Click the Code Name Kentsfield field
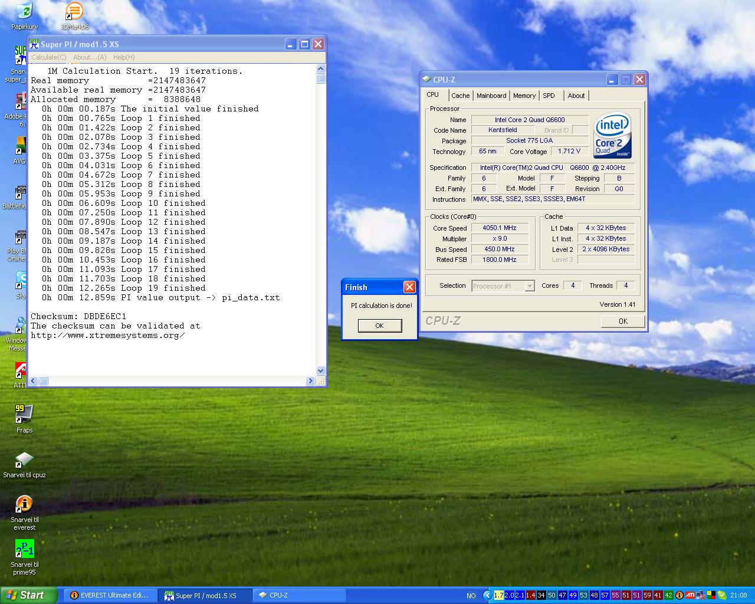 pos(503,130)
